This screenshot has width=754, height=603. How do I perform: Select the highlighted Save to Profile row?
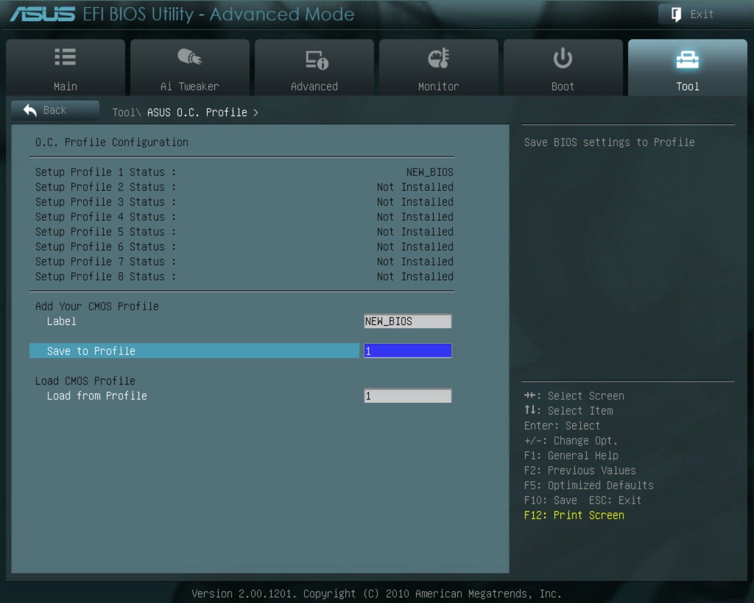coord(194,351)
